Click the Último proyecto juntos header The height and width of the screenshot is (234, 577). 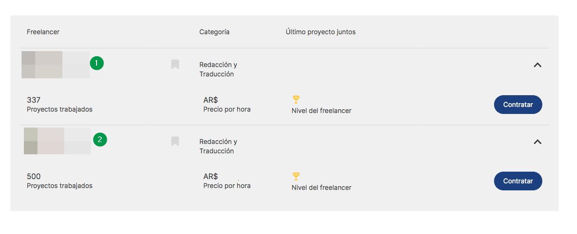321,32
